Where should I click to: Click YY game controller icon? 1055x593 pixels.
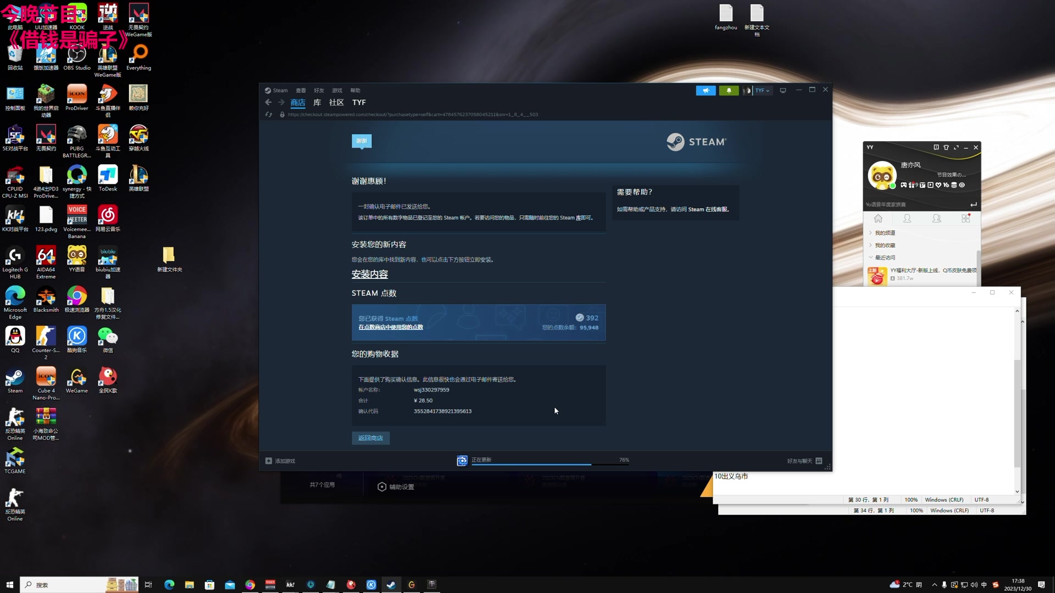tap(904, 185)
